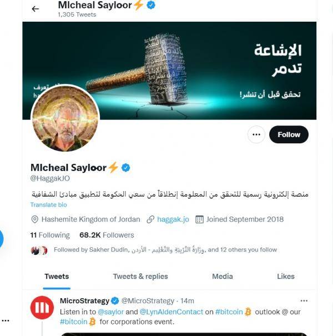Open the @LynAldenContact mention
This screenshot has width=333, height=336.
(x=171, y=312)
